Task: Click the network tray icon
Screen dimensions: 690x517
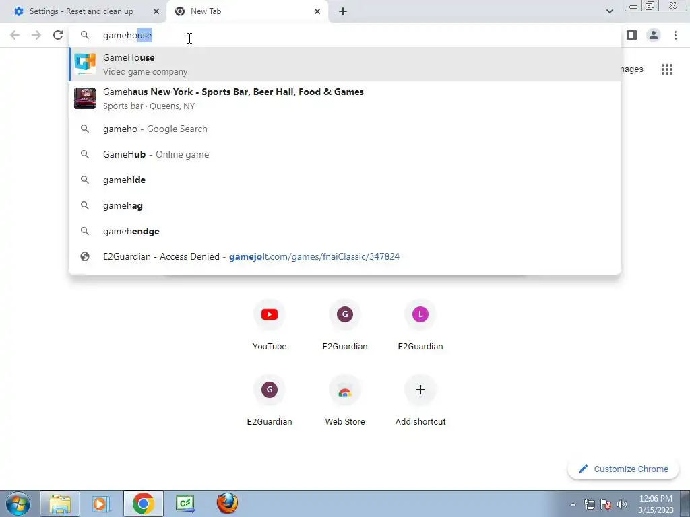Action: (589, 504)
